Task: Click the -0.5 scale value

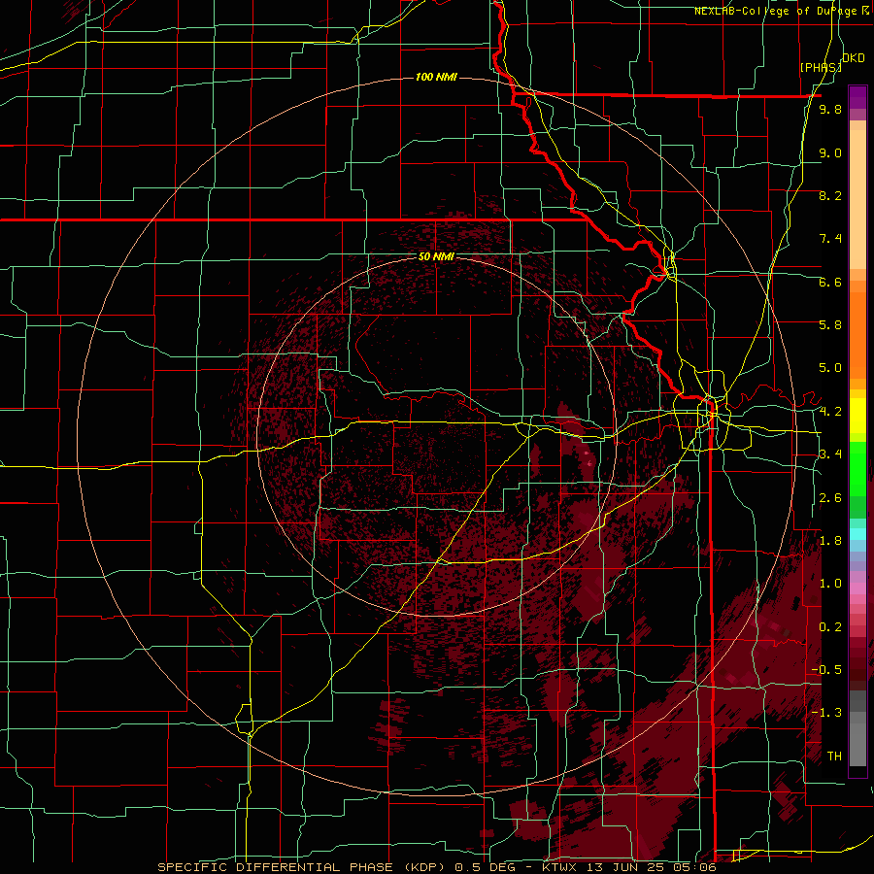Action: pyautogui.click(x=827, y=670)
